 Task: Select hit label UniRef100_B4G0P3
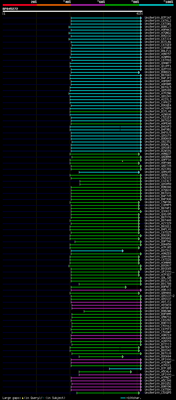point(158,126)
